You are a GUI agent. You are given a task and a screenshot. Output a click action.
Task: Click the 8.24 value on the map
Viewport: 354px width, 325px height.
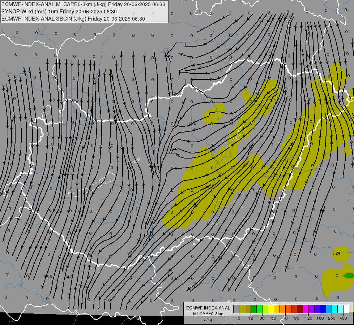pyautogui.click(x=336, y=253)
